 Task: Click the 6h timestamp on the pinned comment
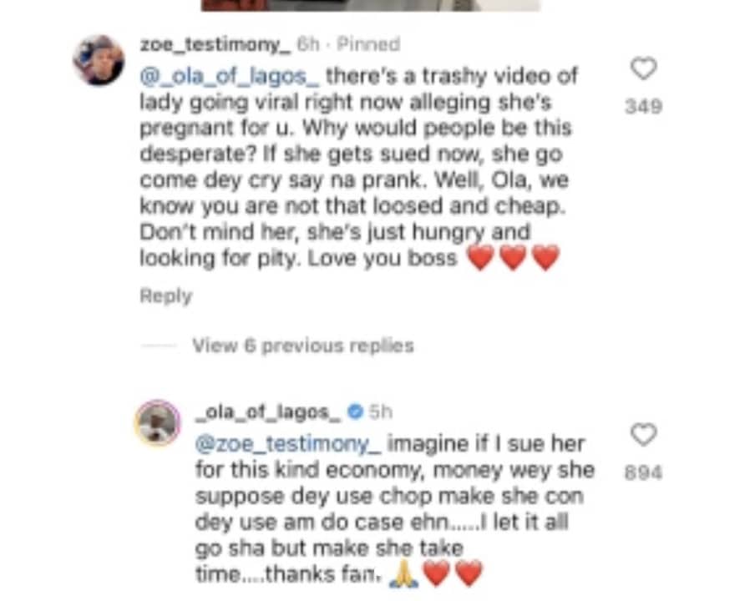pyautogui.click(x=307, y=44)
